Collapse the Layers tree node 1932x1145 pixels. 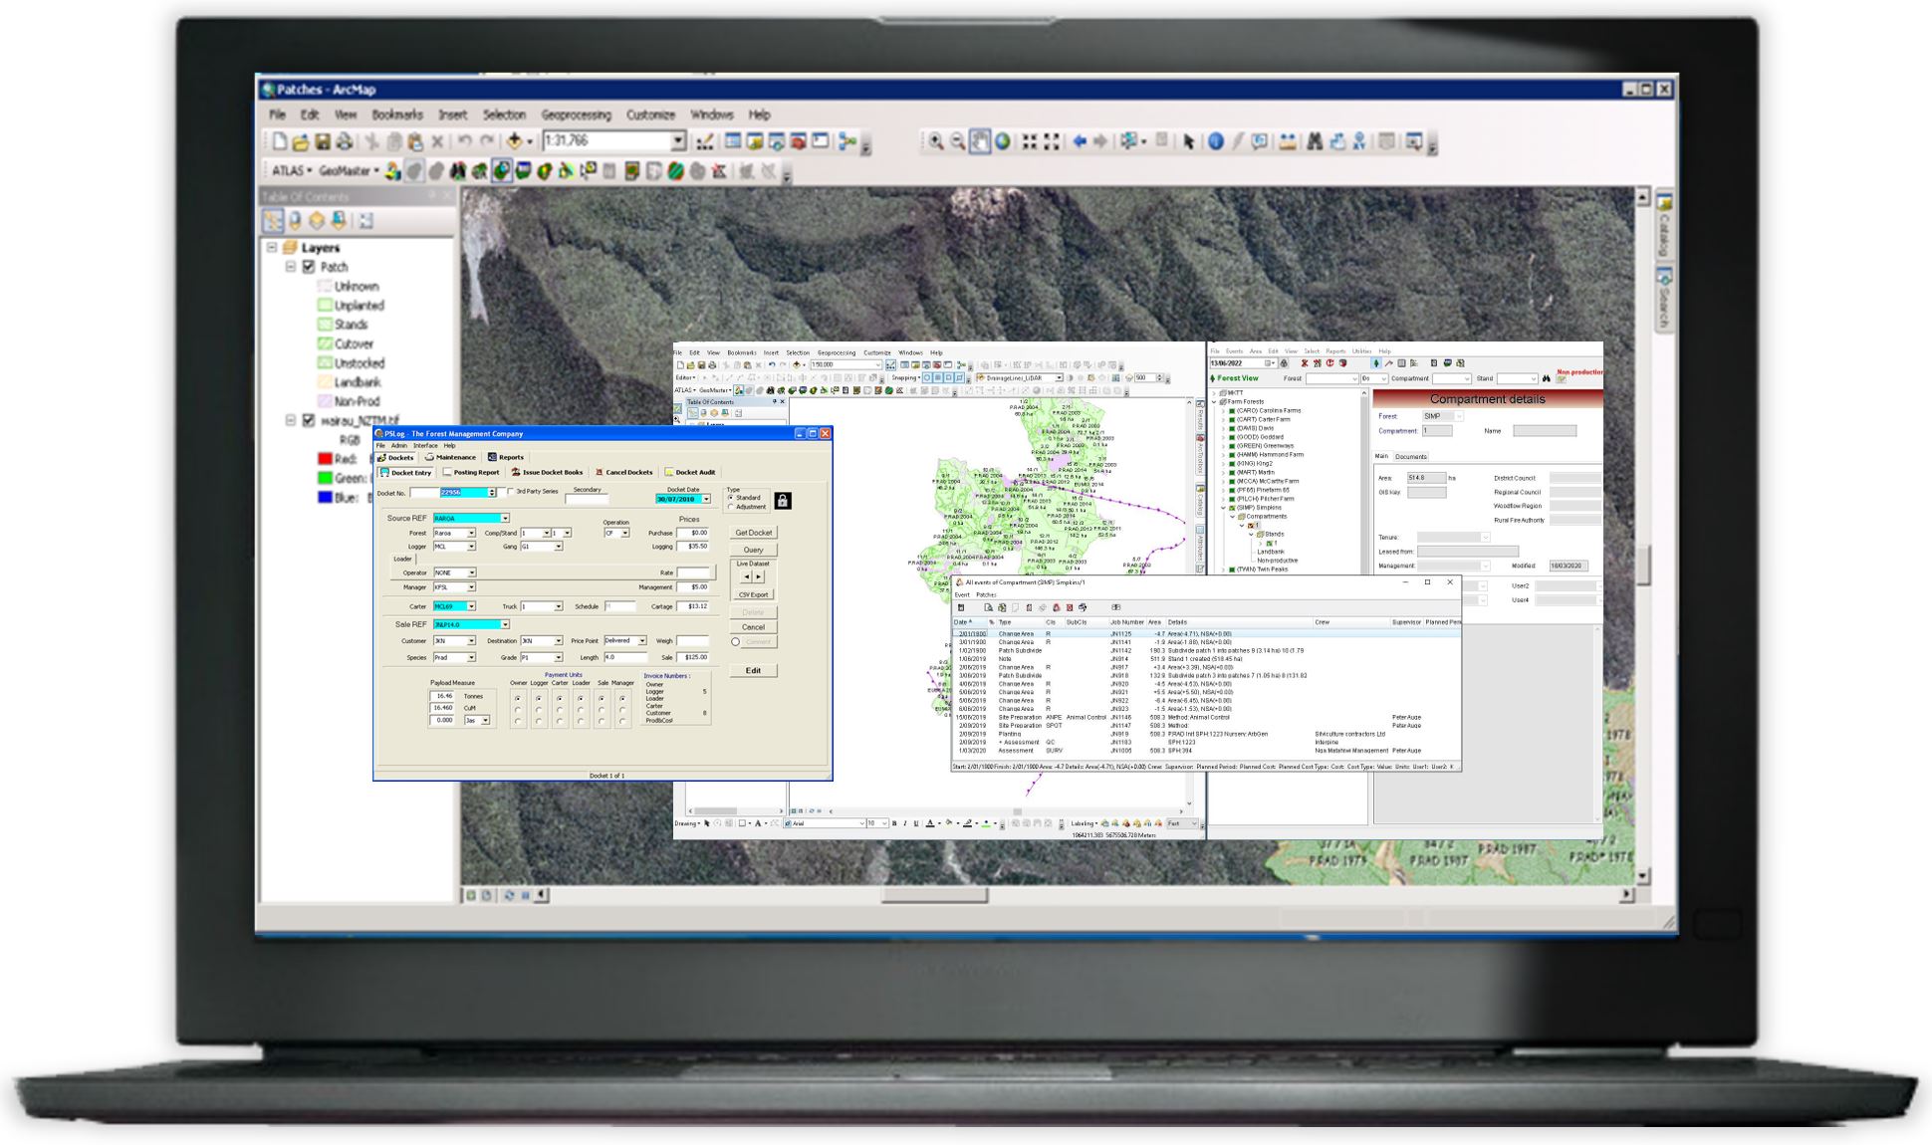coord(272,248)
